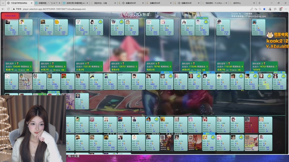Toggle the speaker on 草系4号 team's first player card
The width and height of the screenshot is (289, 162).
click(121, 22)
